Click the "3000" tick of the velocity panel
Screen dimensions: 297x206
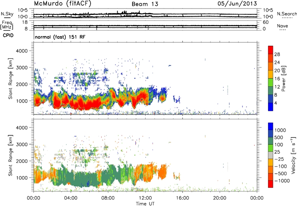click(x=22, y=144)
